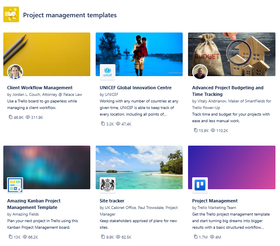280x246 pixels.
Task: Click the 110.2K views count
Action: tap(222, 130)
